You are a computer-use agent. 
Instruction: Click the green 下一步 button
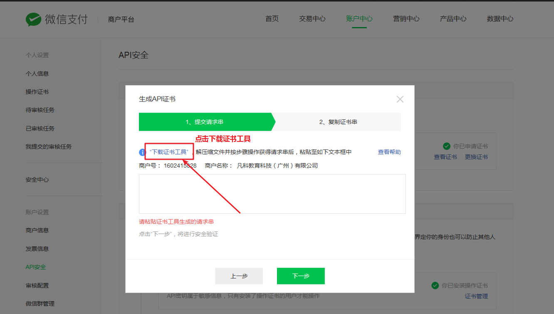pyautogui.click(x=301, y=276)
